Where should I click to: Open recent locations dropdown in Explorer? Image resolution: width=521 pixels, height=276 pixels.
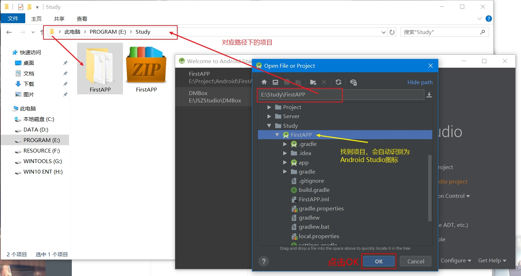(33, 32)
